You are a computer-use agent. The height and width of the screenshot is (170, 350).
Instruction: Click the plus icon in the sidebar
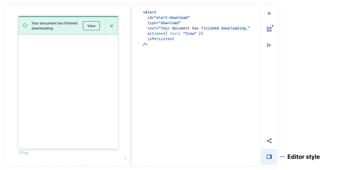[269, 13]
